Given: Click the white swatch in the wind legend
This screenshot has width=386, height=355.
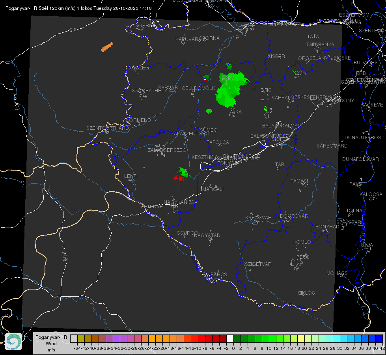Looking at the screenshot, I should pos(230,338).
